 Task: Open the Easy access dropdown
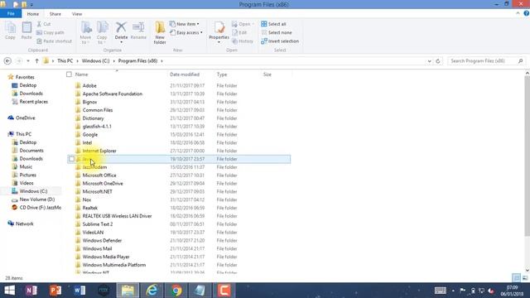[186, 33]
